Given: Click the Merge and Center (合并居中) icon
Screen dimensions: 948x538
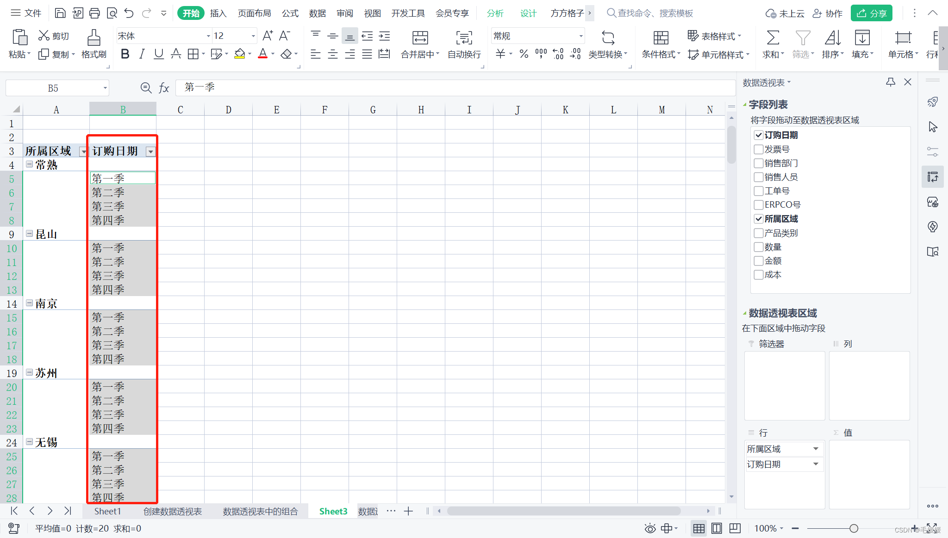Looking at the screenshot, I should [420, 37].
